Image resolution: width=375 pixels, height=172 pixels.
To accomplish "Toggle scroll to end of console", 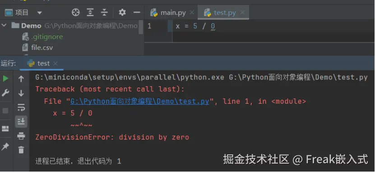I will [21, 122].
